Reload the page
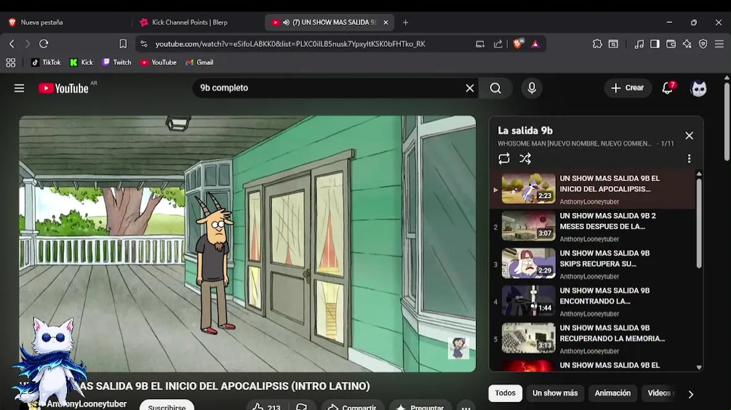 coord(44,44)
